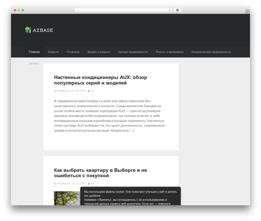Open the Как выбрать квартиру в Выборге article

[x=100, y=173]
